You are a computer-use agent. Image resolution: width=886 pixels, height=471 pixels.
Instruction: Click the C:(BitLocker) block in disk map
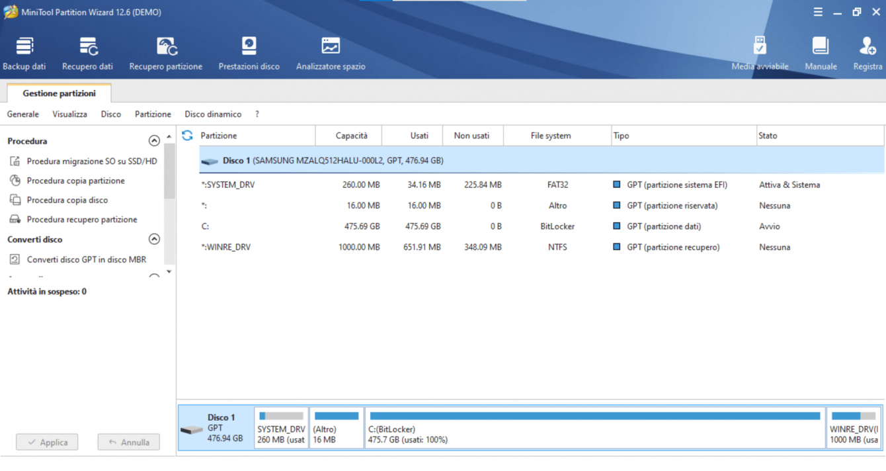595,428
